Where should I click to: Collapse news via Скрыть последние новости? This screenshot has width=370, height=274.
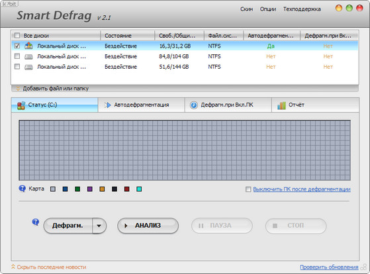pyautogui.click(x=48, y=267)
